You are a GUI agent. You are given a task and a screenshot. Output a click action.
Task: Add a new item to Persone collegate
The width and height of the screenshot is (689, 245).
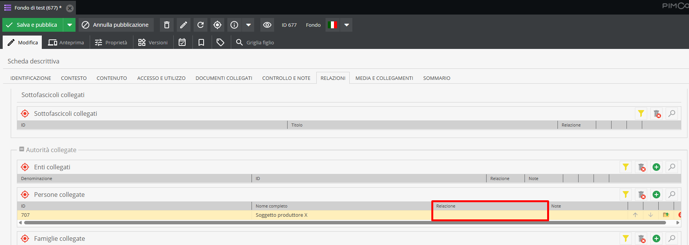656,195
